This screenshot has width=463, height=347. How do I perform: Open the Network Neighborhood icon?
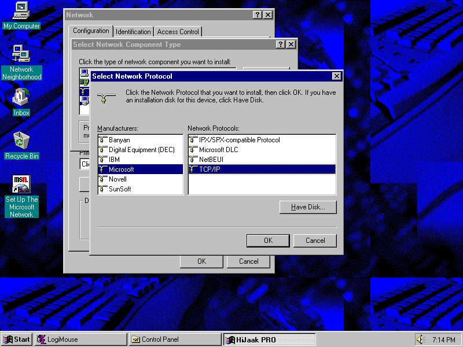(21, 54)
